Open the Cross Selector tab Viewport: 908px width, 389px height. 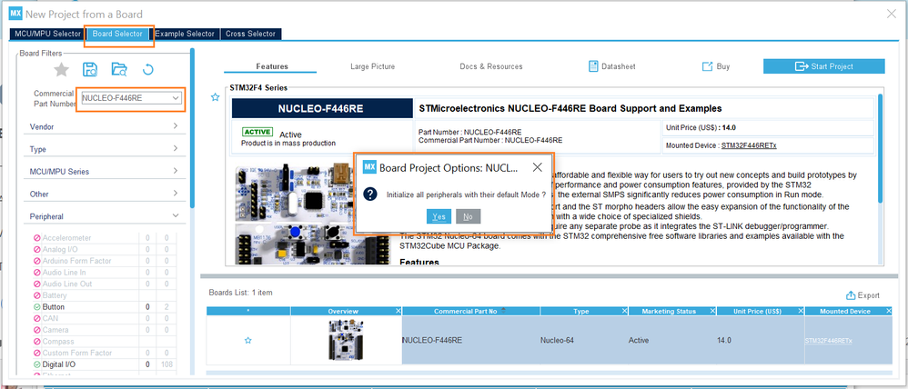tap(251, 34)
